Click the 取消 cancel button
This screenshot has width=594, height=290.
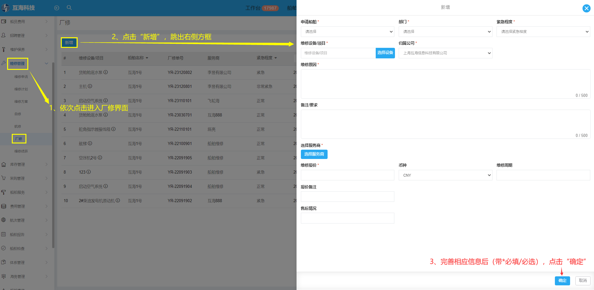coord(583,280)
